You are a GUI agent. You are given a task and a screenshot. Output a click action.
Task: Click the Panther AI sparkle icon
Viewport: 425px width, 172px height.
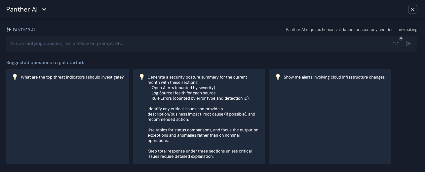click(9, 30)
